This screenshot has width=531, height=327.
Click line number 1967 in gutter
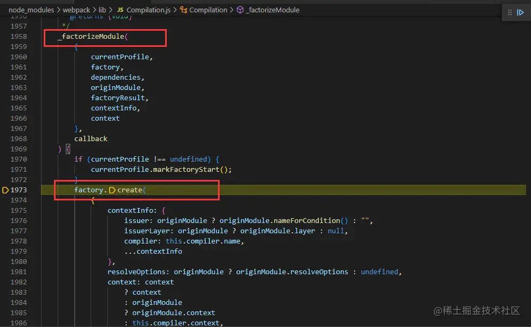[19, 129]
